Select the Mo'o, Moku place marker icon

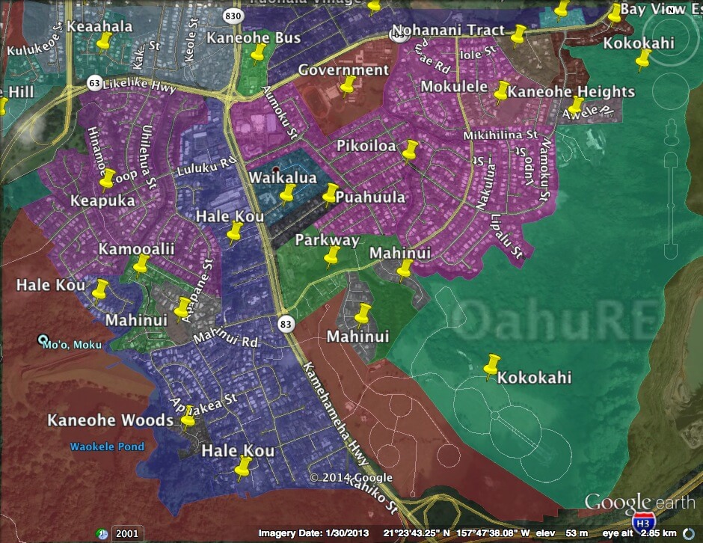point(43,340)
